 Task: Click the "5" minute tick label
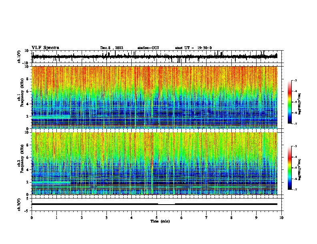[x=156, y=218]
